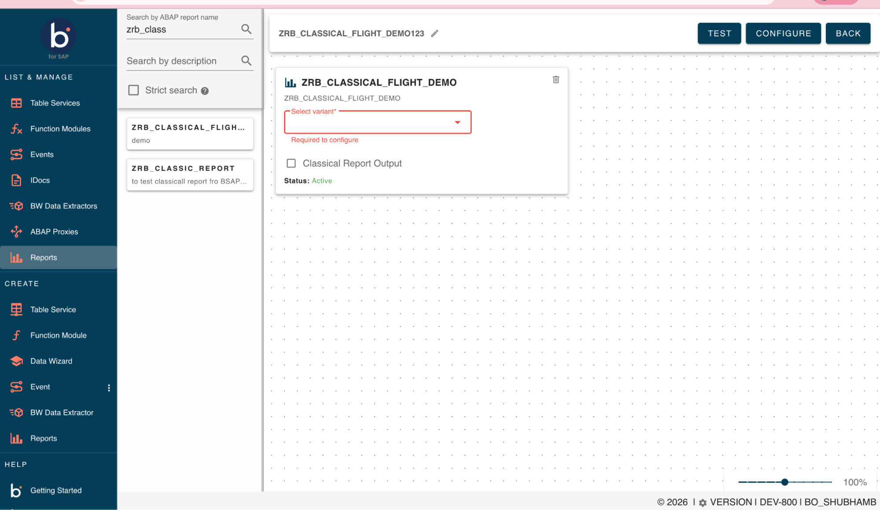The width and height of the screenshot is (880, 510).
Task: Click the Table Service icon under Create
Action: pos(16,310)
